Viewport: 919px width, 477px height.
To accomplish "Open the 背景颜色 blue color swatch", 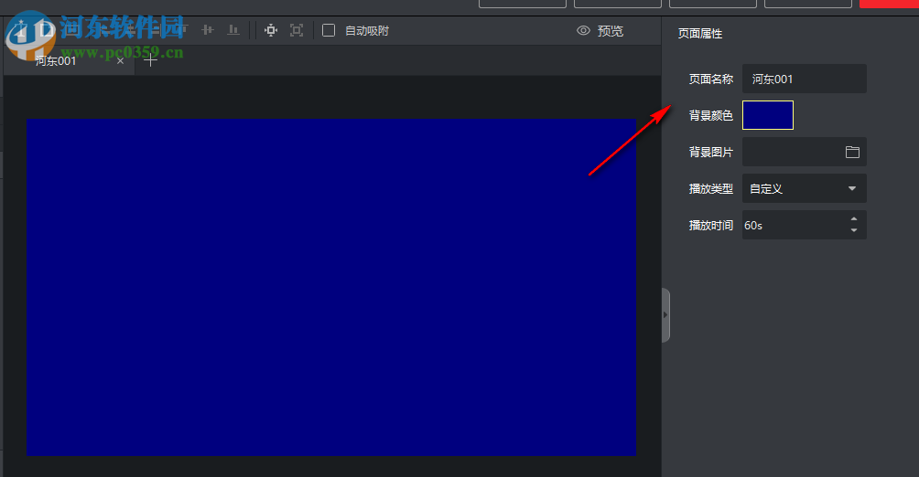I will pyautogui.click(x=768, y=115).
